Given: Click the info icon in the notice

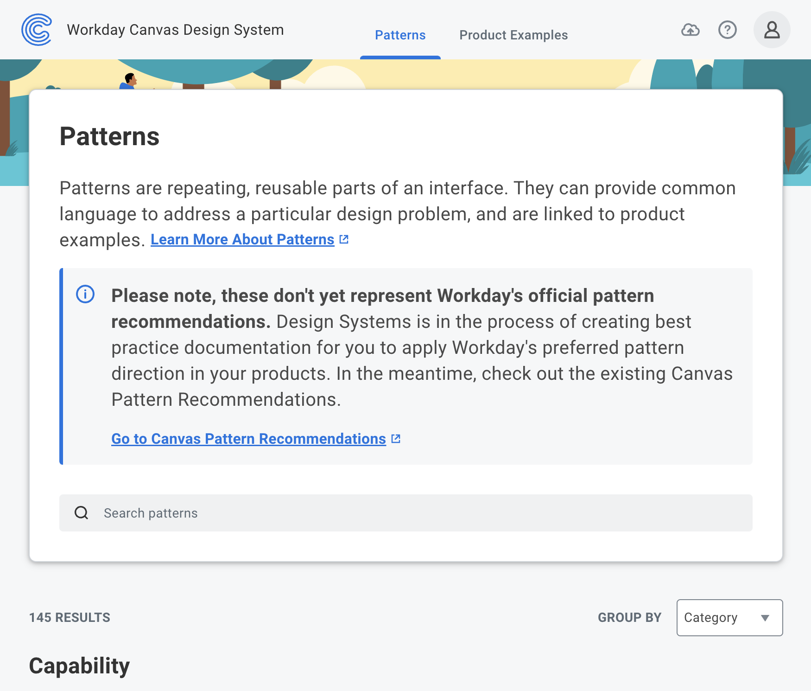Looking at the screenshot, I should click(85, 294).
